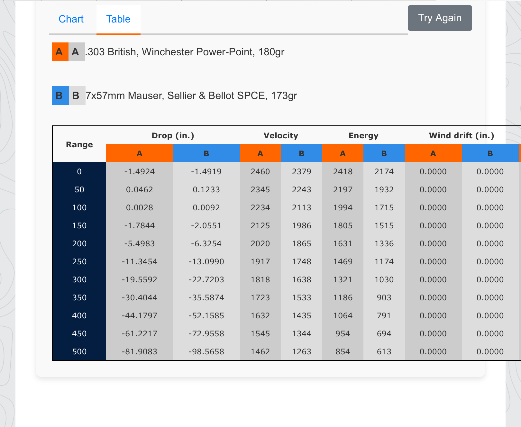This screenshot has width=521, height=427.
Task: Click drop value -44.1797
Action: pos(140,315)
